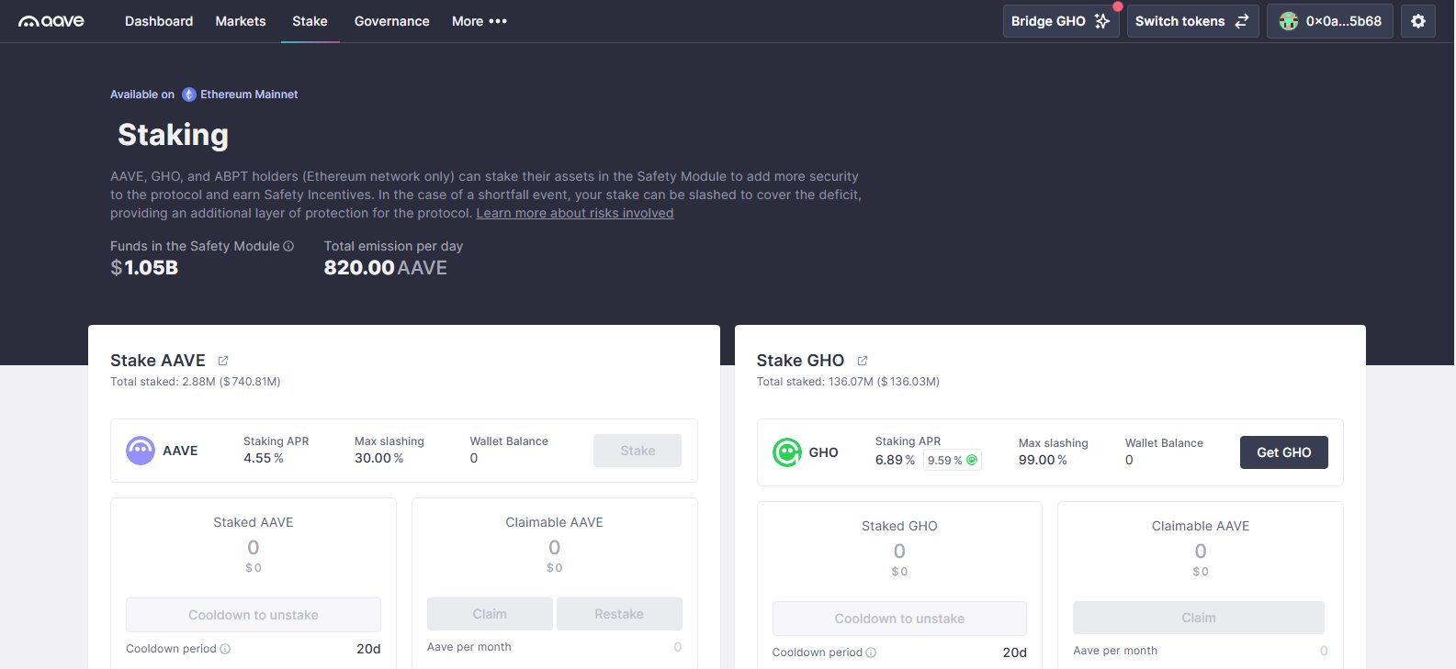The width and height of the screenshot is (1456, 669).
Task: Click the 820.00 AAVE emission value
Action: (x=386, y=268)
